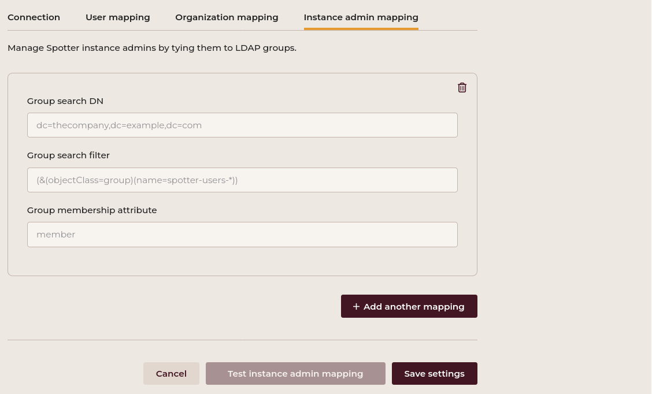Click into the Group search filter field
The height and width of the screenshot is (394, 652).
tap(242, 180)
